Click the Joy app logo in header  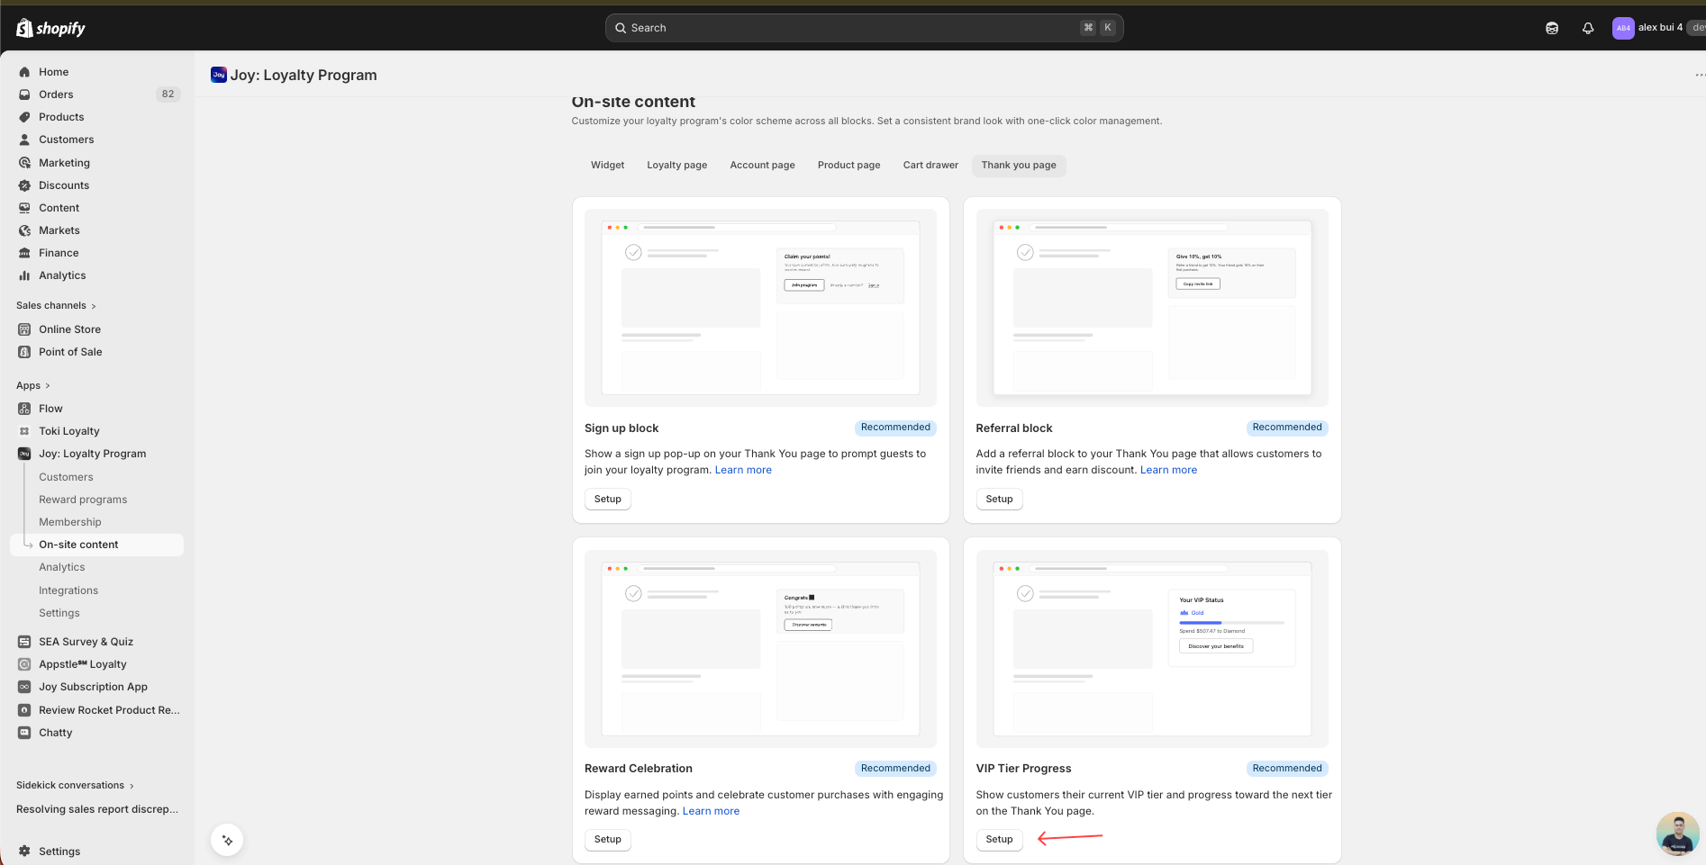click(x=219, y=75)
